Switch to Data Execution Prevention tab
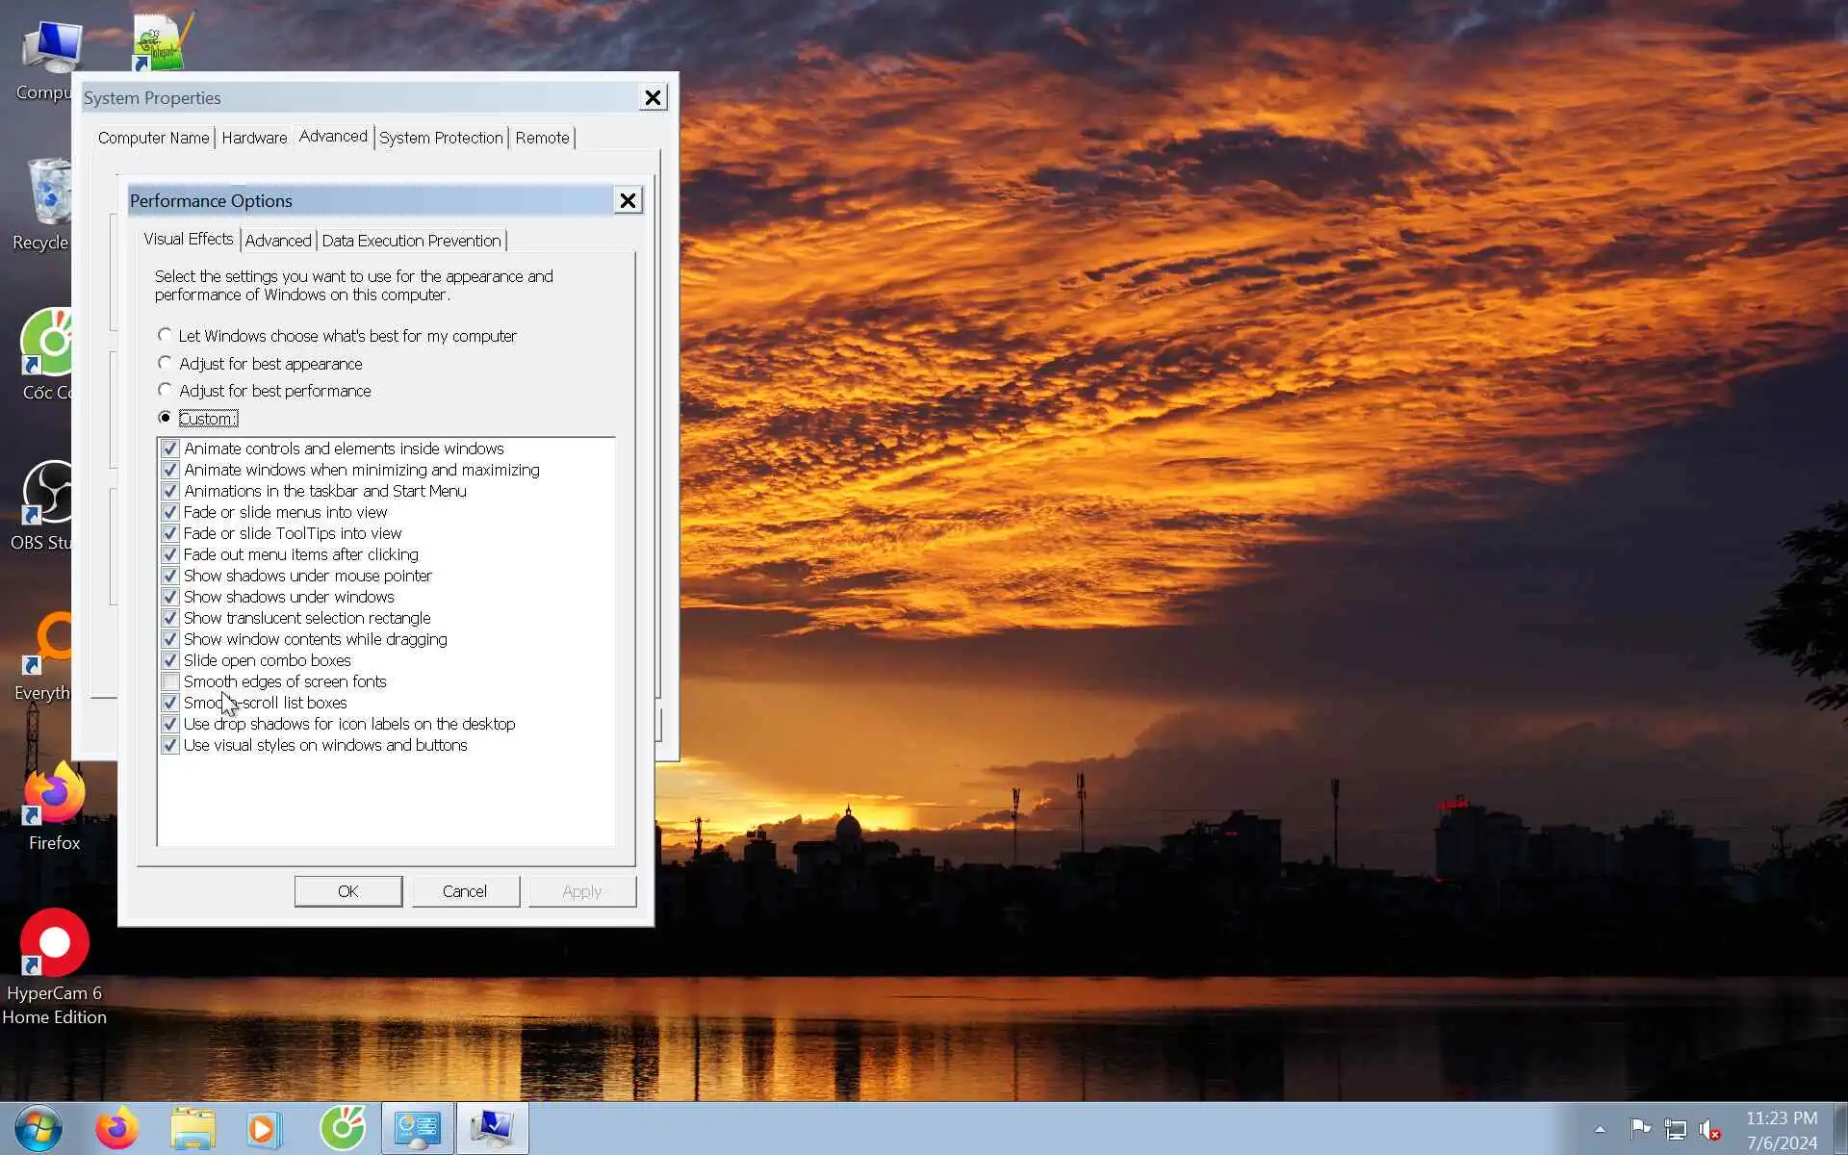Viewport: 1848px width, 1155px height. [411, 241]
